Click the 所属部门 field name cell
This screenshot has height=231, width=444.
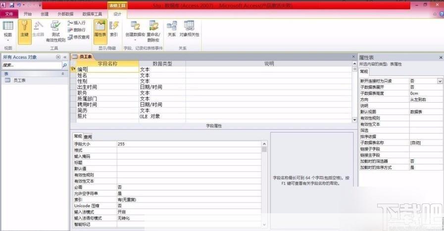point(107,99)
